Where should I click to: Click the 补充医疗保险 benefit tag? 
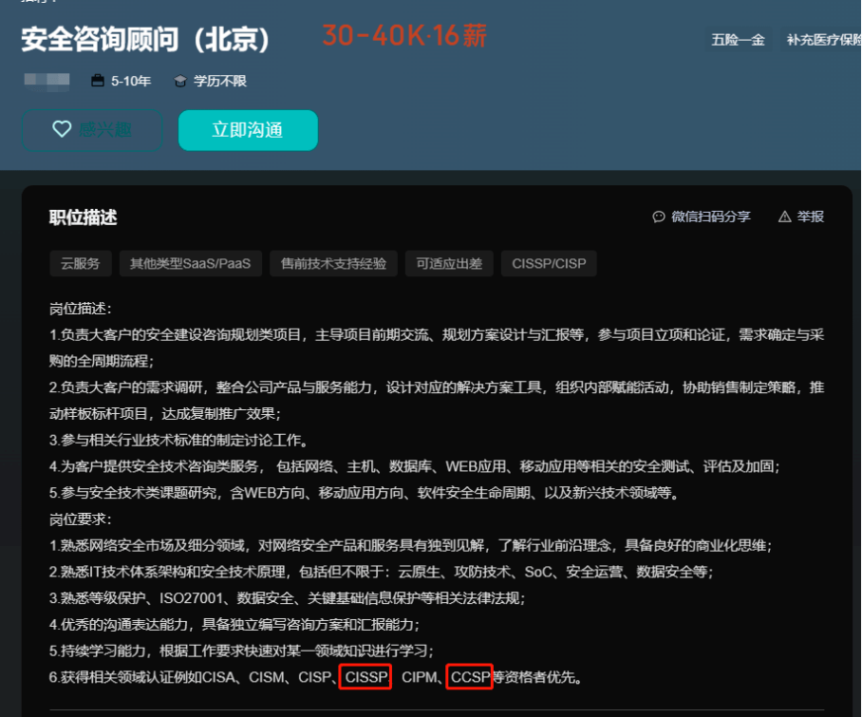pos(821,40)
